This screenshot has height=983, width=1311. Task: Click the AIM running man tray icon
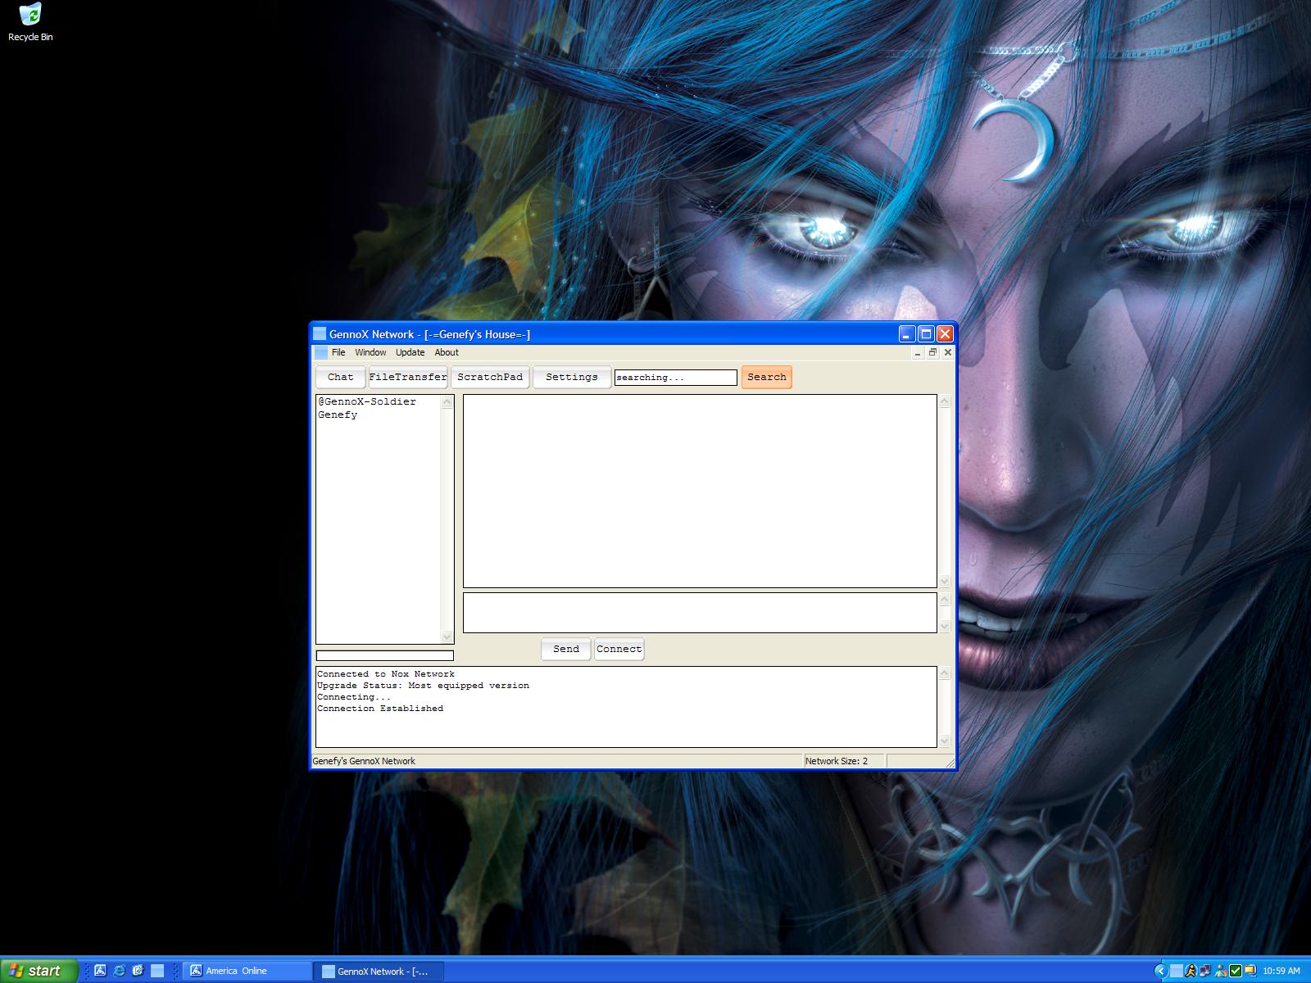(x=1191, y=971)
